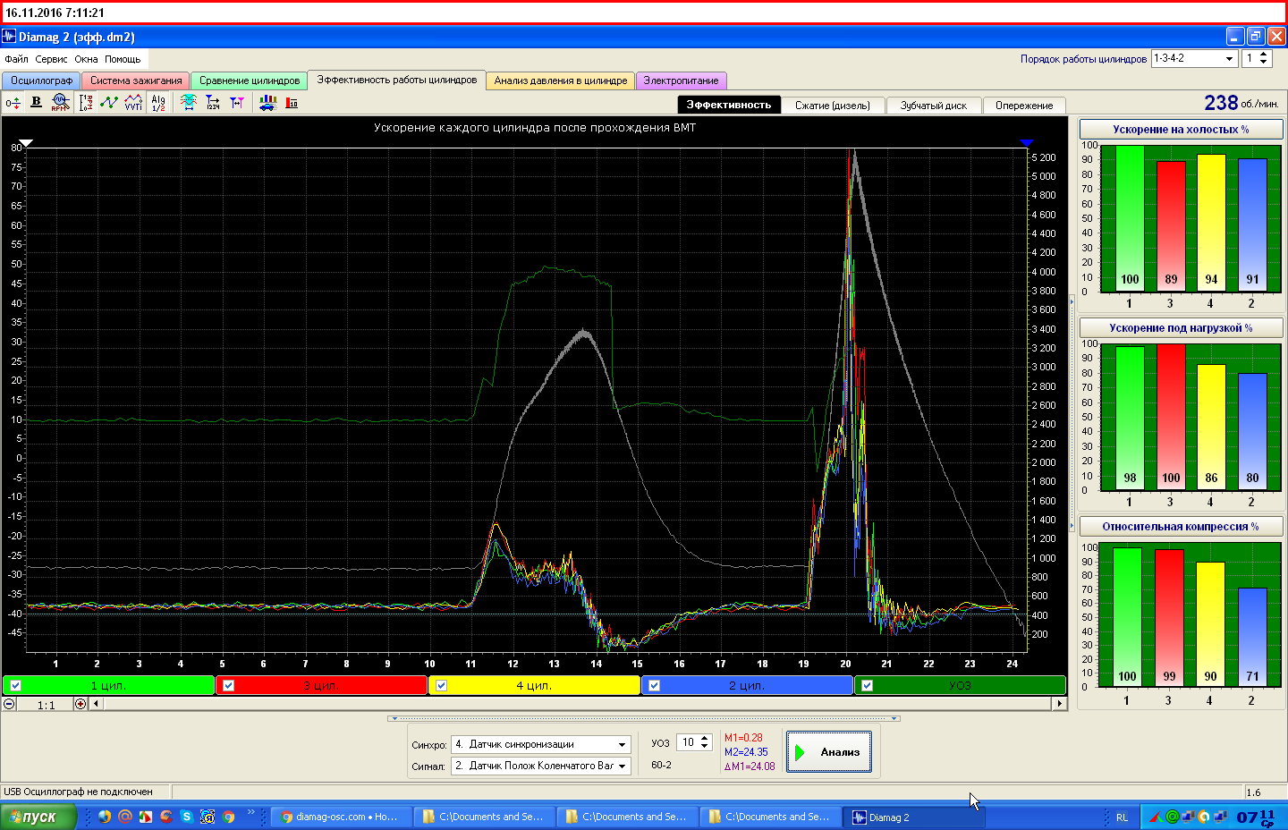The width and height of the screenshot is (1288, 830).
Task: Toggle the УОЗ trace checkbox
Action: (868, 686)
